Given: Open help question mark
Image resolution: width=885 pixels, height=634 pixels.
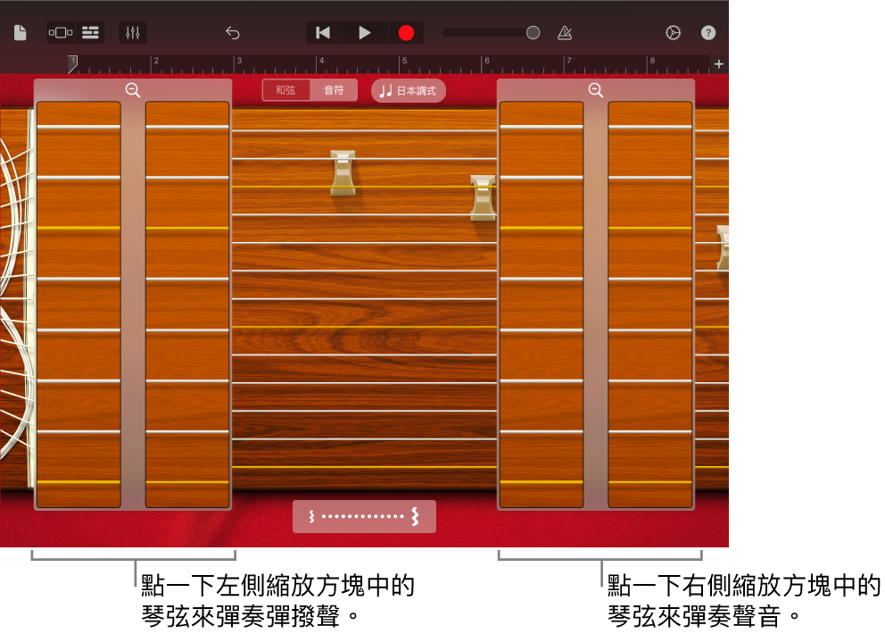Looking at the screenshot, I should click(707, 33).
